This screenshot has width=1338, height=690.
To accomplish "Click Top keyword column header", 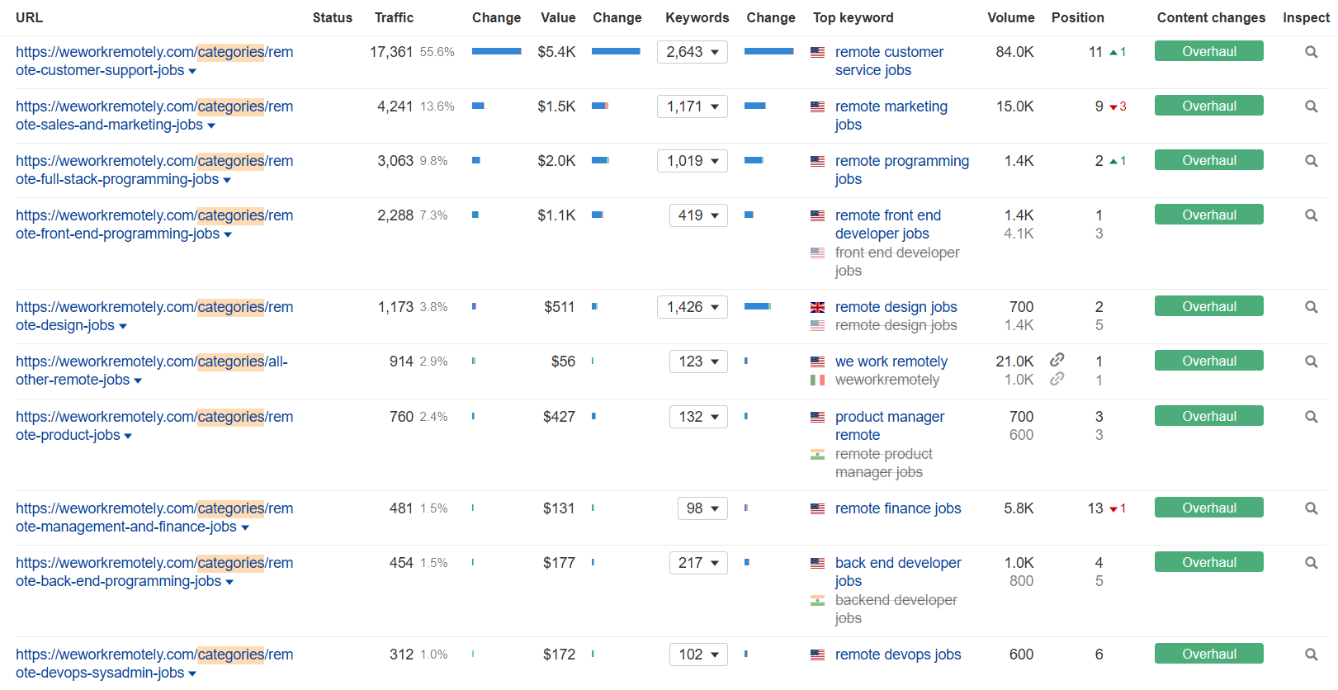I will pos(853,17).
